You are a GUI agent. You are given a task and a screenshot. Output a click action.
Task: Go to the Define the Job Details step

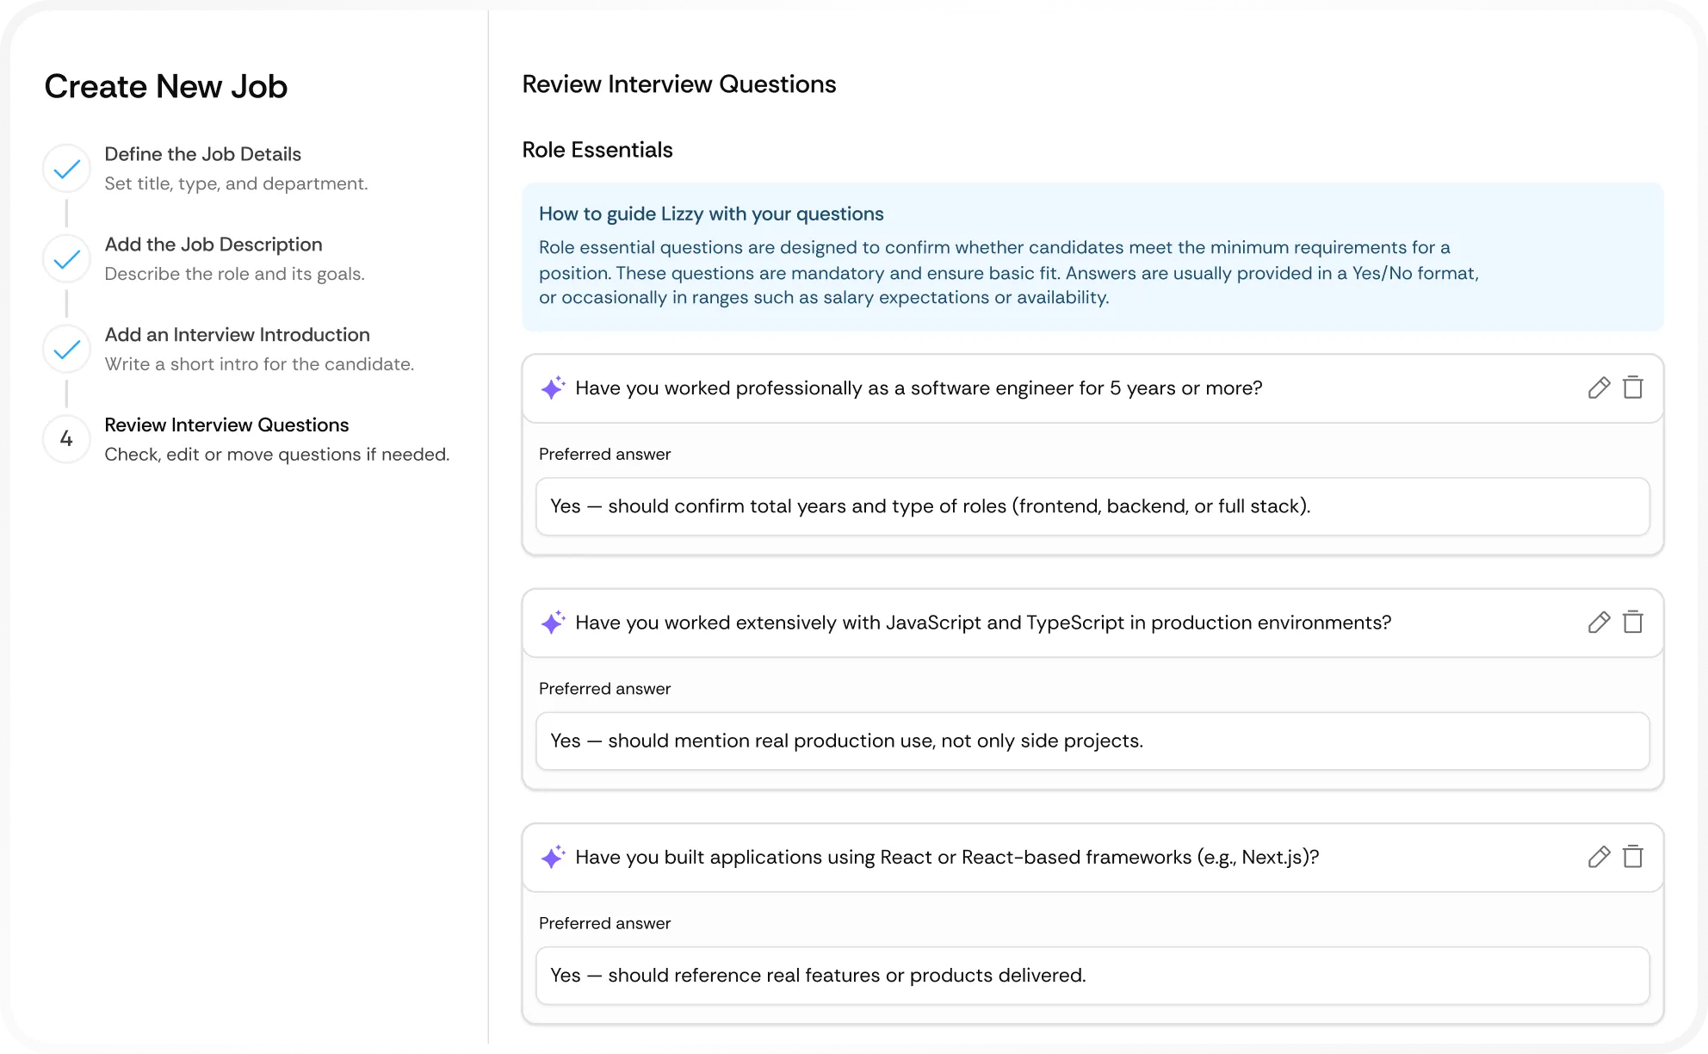pyautogui.click(x=203, y=154)
